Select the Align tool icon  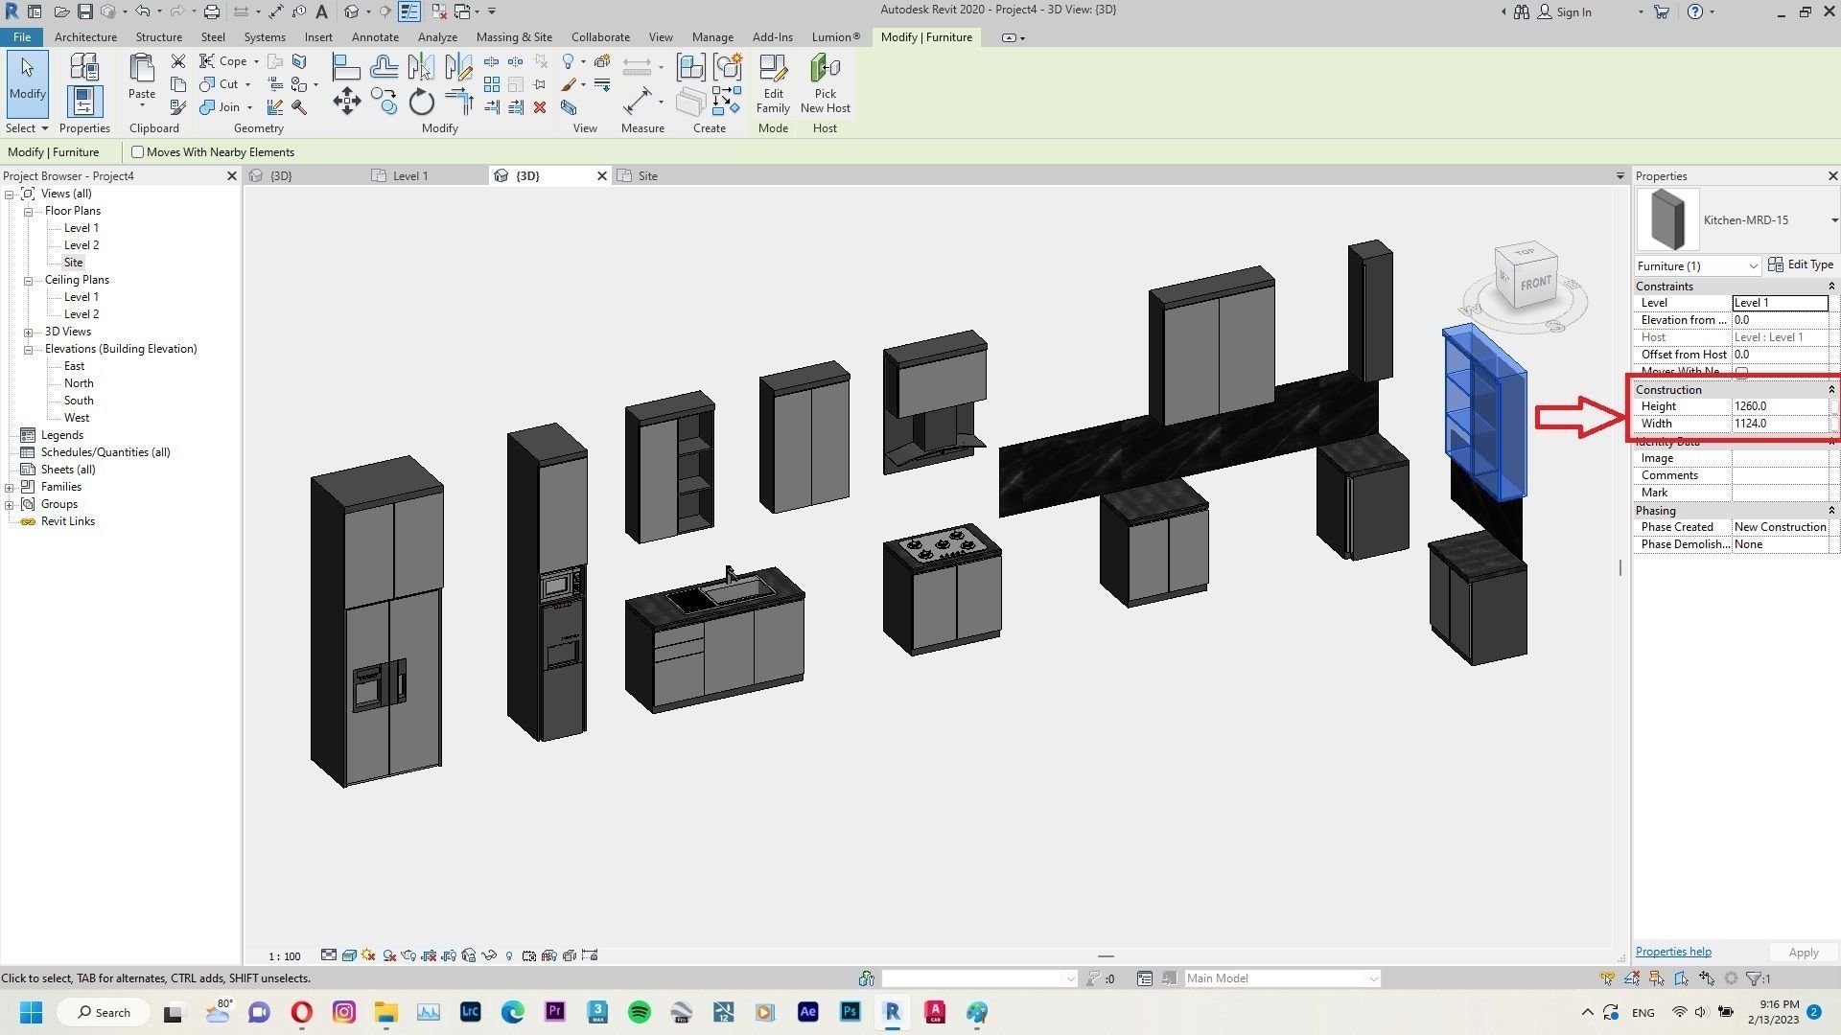(345, 67)
